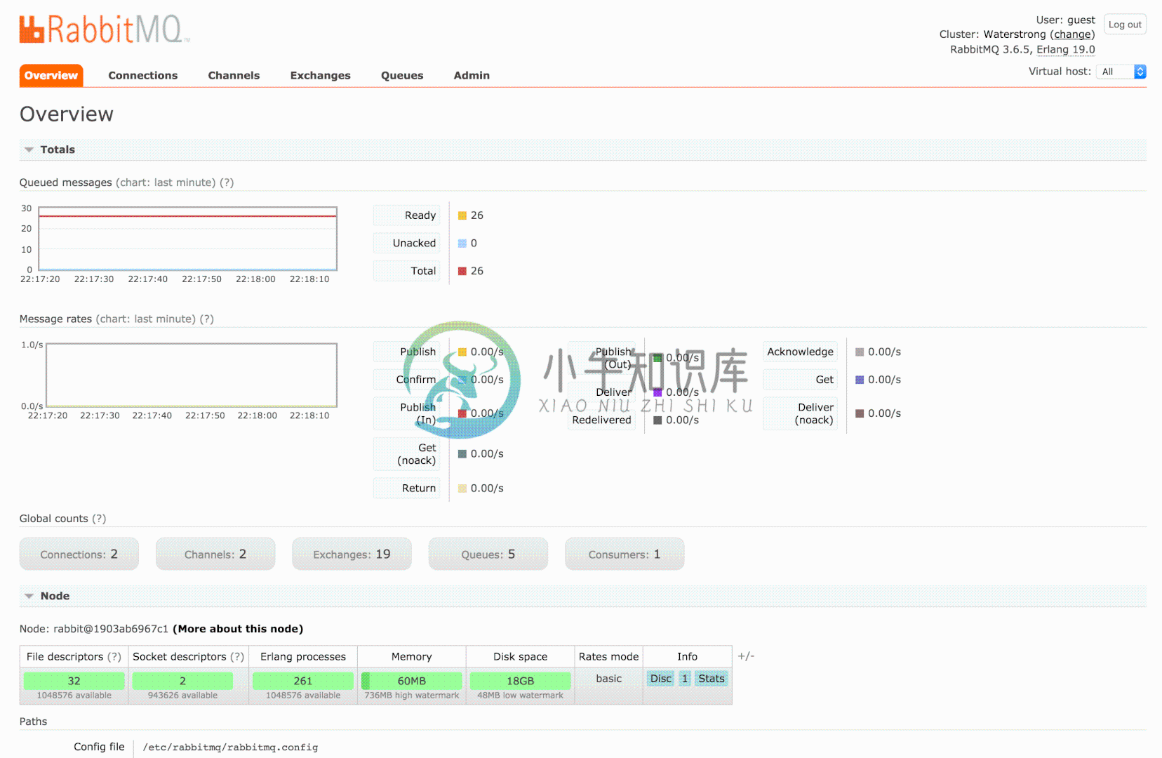The height and width of the screenshot is (758, 1162).
Task: Click the Total red color swatch
Action: [462, 271]
